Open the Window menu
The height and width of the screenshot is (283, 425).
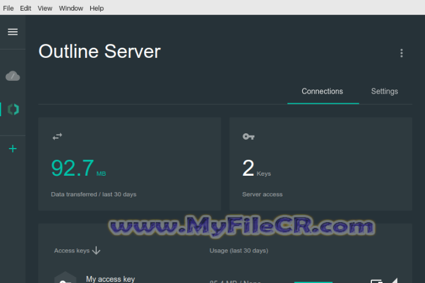(71, 8)
